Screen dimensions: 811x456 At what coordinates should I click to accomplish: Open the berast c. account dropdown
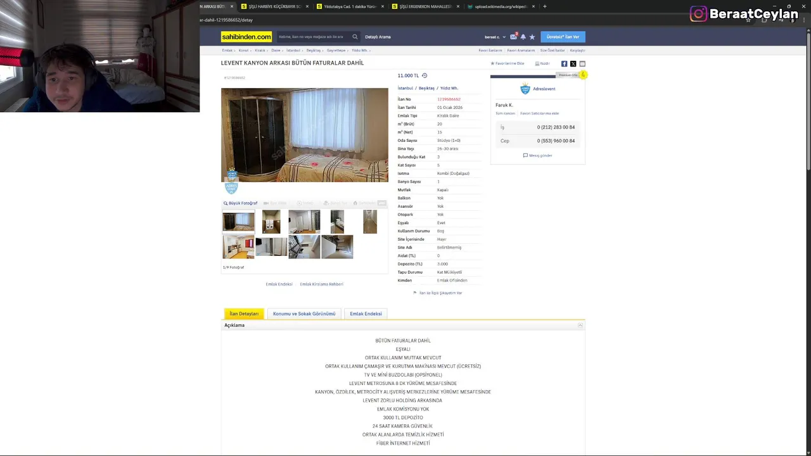tap(495, 37)
